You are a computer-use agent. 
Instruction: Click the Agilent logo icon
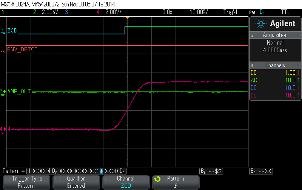click(x=261, y=23)
